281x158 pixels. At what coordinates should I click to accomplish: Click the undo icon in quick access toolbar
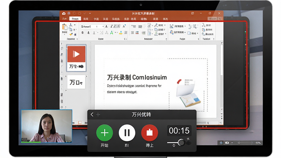pyautogui.click(x=74, y=13)
